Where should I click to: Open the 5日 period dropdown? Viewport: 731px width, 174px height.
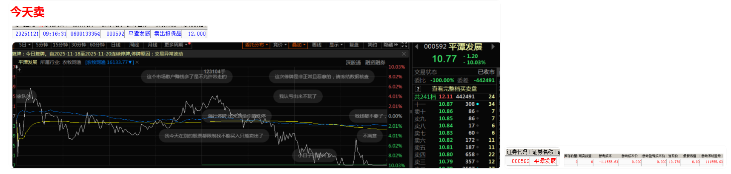[24, 45]
